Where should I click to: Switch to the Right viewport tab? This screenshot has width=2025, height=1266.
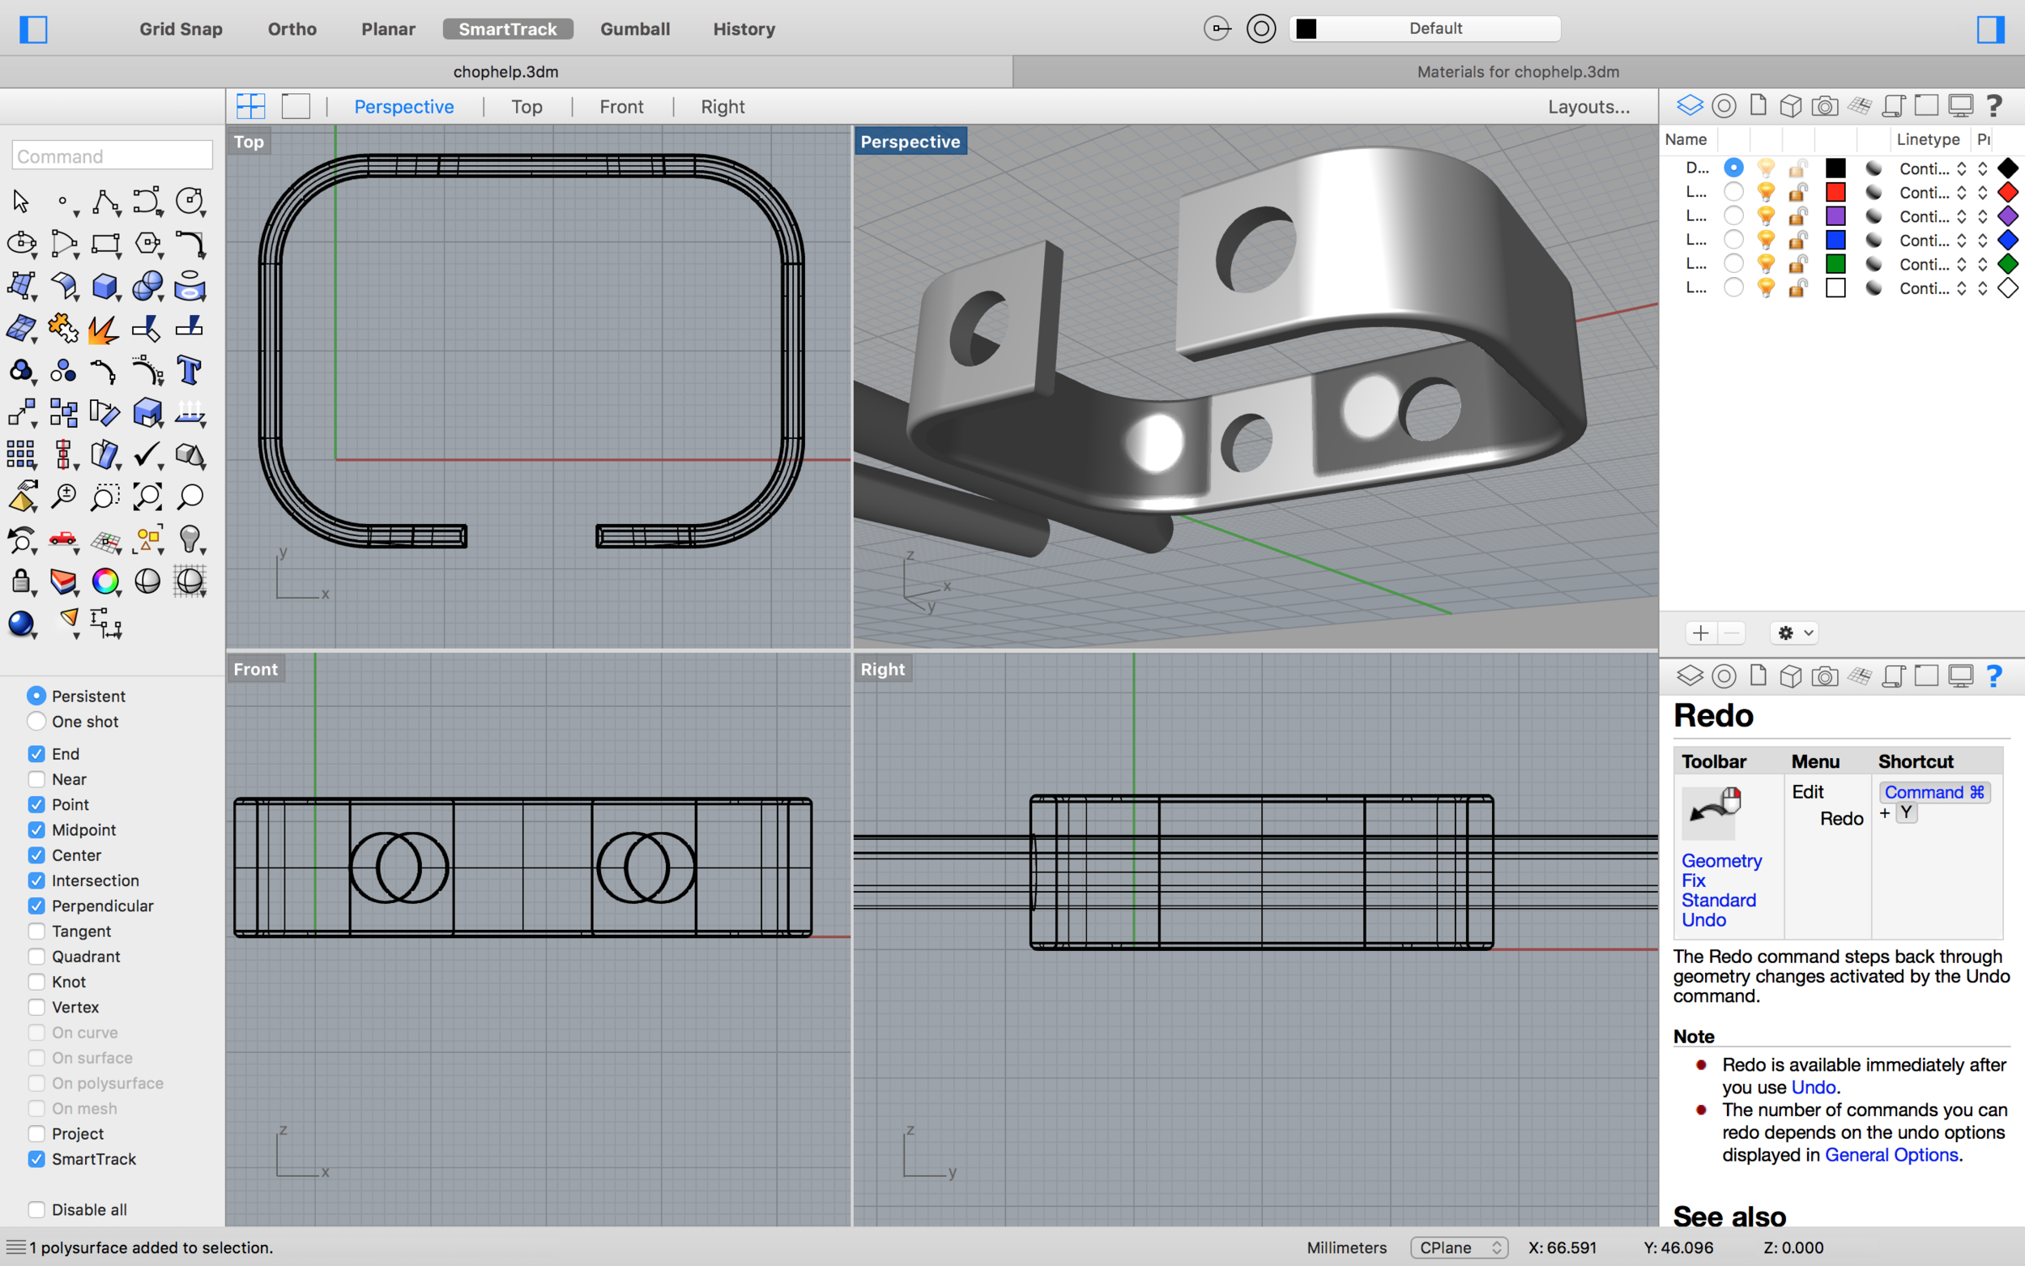tap(723, 106)
